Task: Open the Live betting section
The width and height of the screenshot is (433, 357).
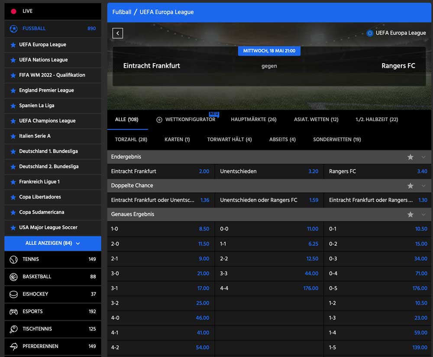Action: pos(53,11)
